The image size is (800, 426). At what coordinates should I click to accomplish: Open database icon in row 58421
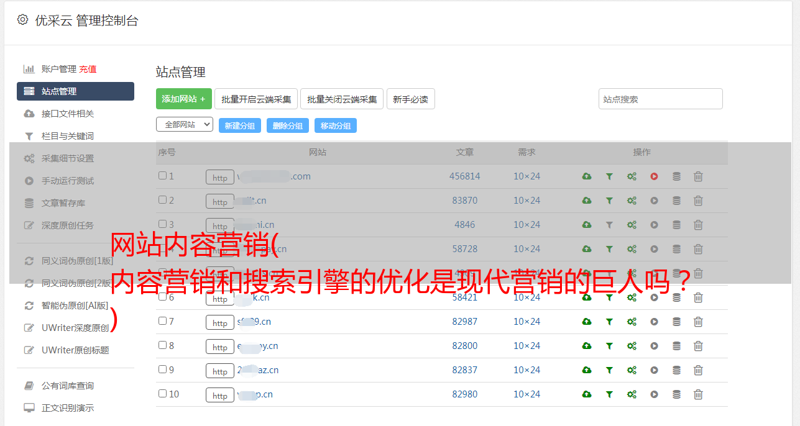pyautogui.click(x=676, y=297)
